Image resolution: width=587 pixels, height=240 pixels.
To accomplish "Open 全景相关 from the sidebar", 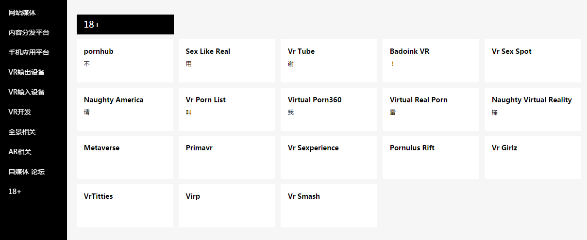I will coord(22,132).
